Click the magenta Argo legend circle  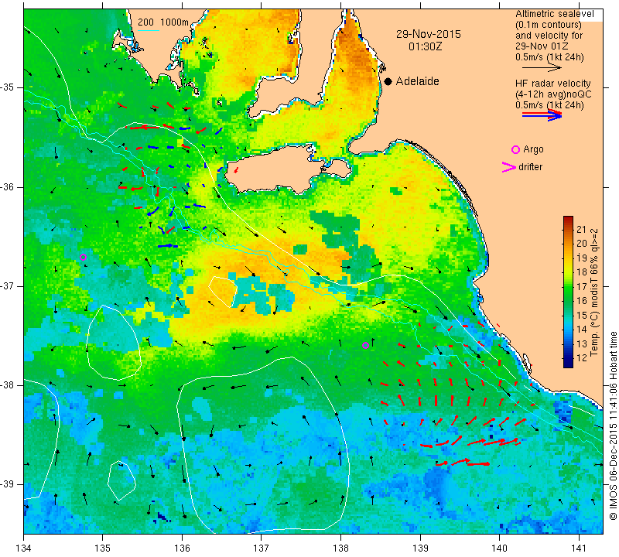pos(515,149)
